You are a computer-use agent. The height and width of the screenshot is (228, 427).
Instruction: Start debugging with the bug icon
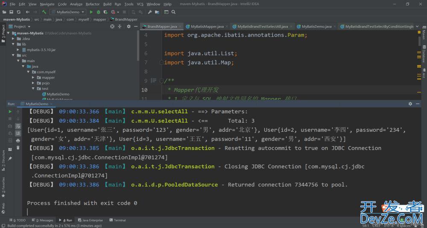coord(98,12)
